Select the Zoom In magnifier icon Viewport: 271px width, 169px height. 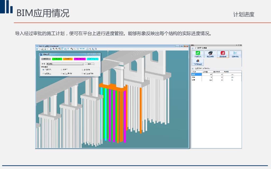pyautogui.click(x=53, y=49)
